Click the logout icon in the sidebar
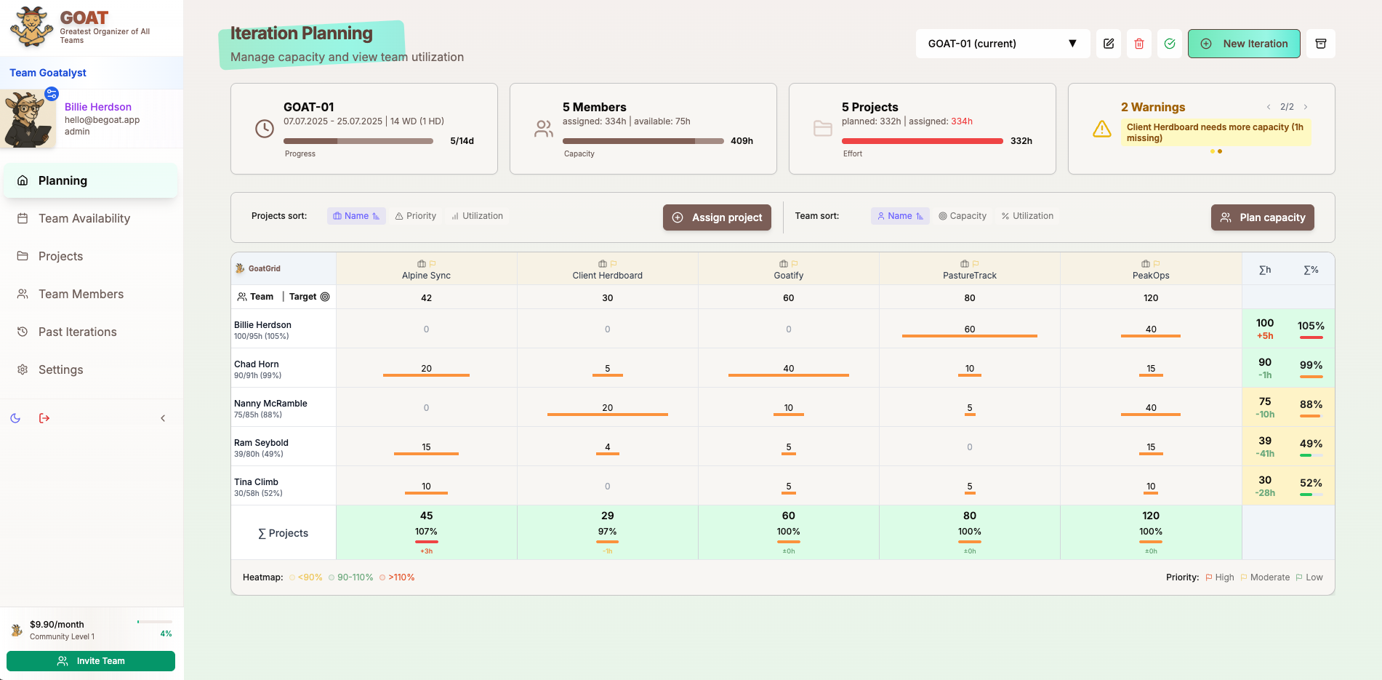The height and width of the screenshot is (680, 1382). click(x=44, y=418)
